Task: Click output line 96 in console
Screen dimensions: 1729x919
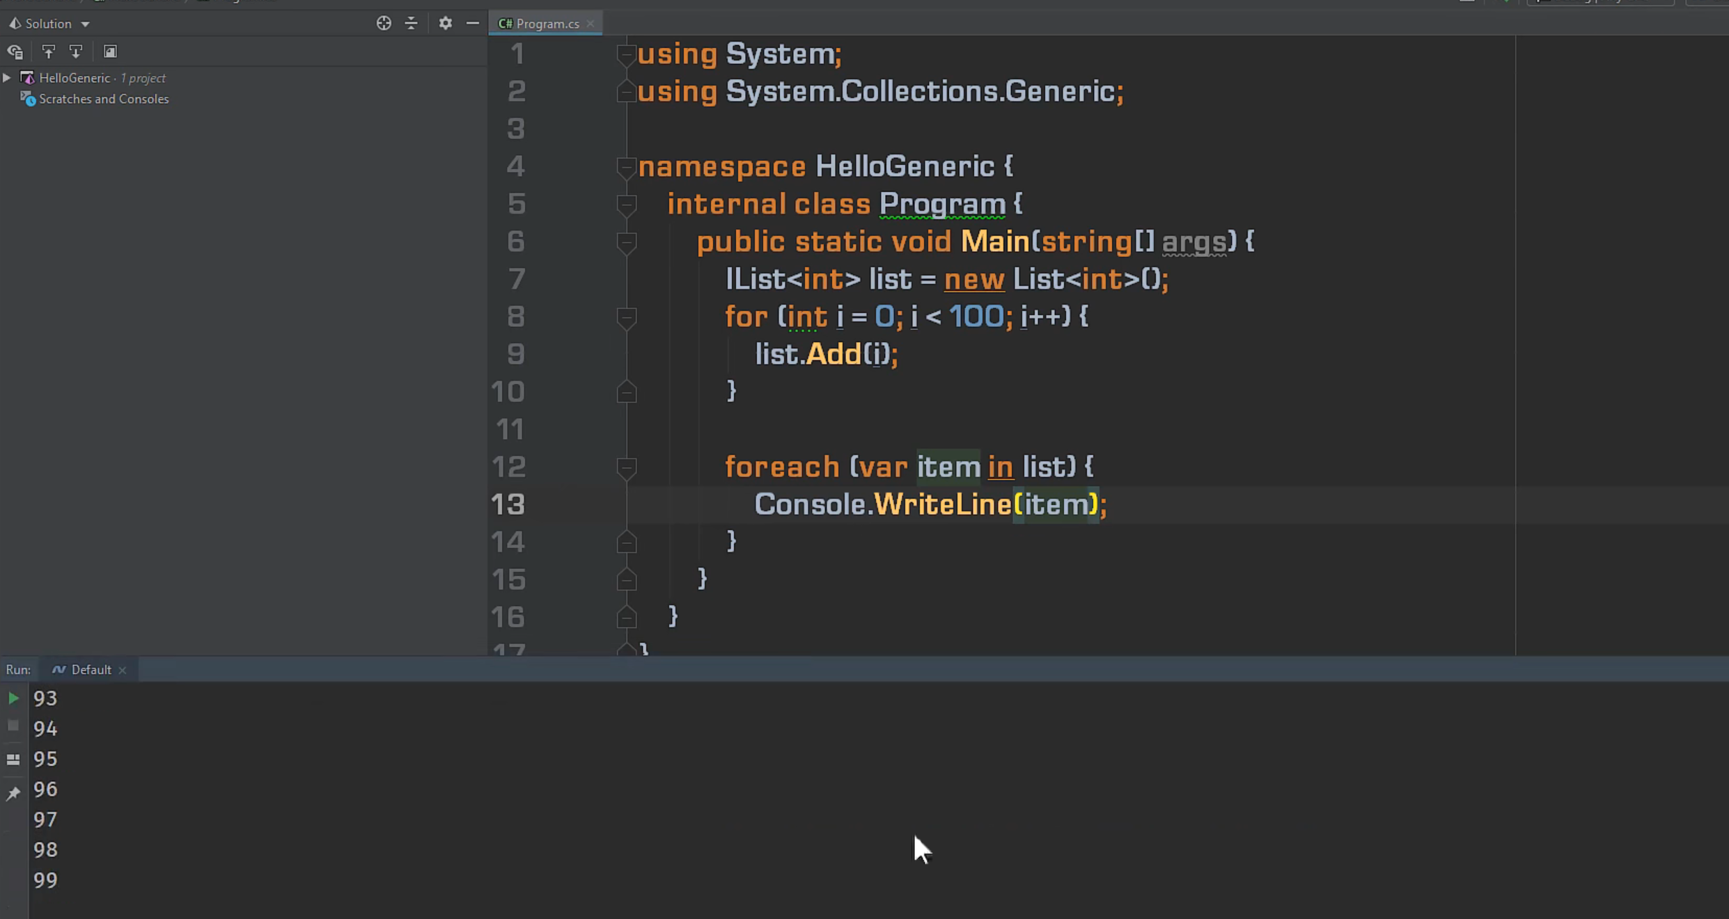Action: pyautogui.click(x=45, y=790)
